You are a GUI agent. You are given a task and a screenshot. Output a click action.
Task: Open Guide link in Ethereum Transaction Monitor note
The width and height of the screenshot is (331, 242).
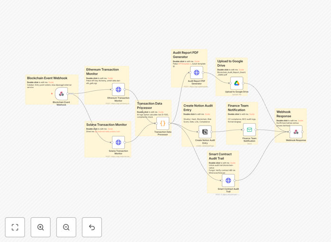pyautogui.click(x=110, y=78)
